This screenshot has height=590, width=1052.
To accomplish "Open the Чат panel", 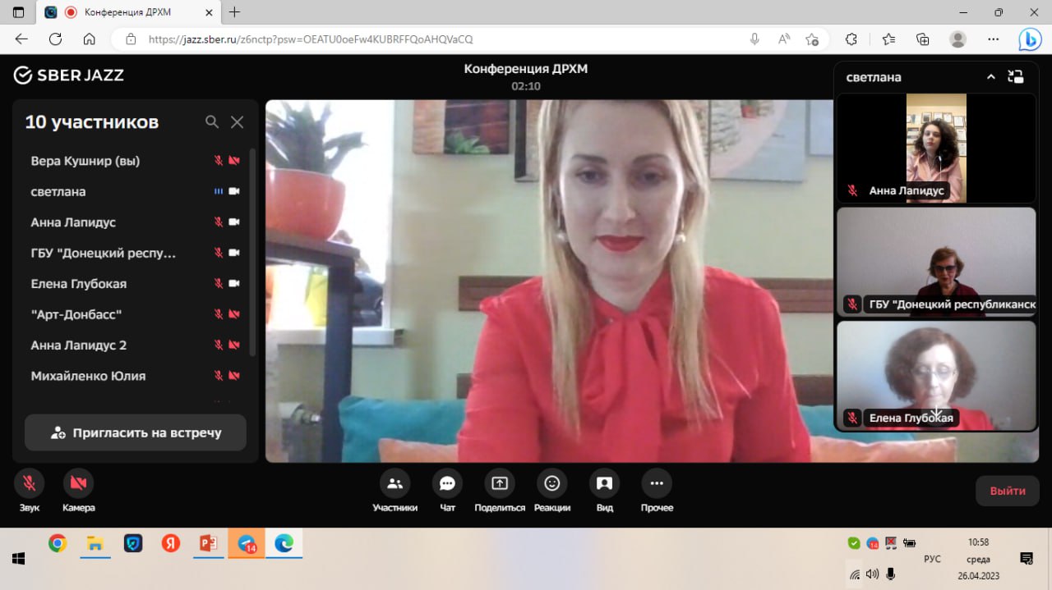I will (447, 483).
